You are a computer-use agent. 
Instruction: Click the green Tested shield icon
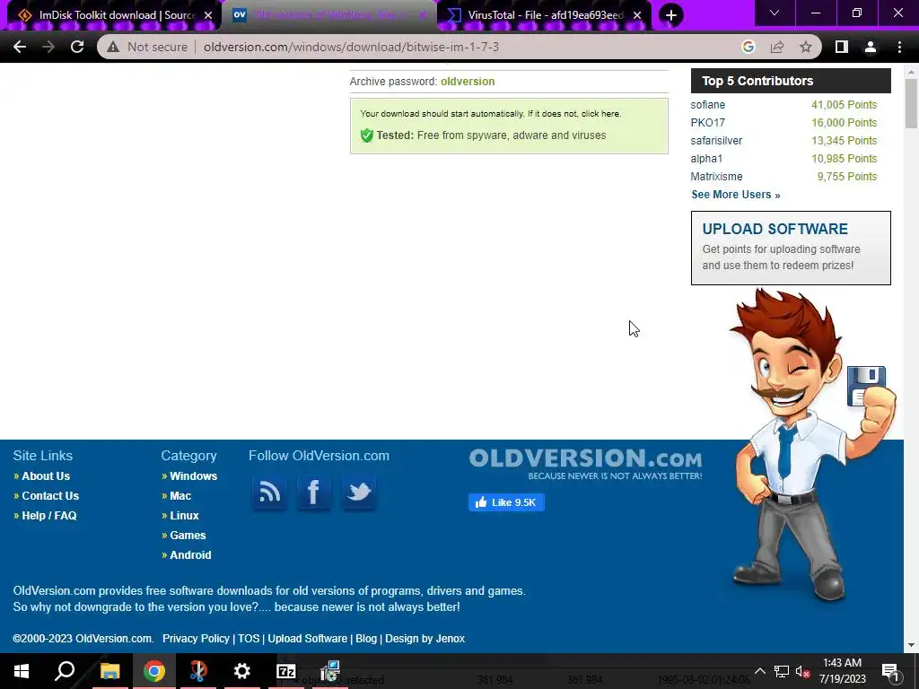coord(367,135)
